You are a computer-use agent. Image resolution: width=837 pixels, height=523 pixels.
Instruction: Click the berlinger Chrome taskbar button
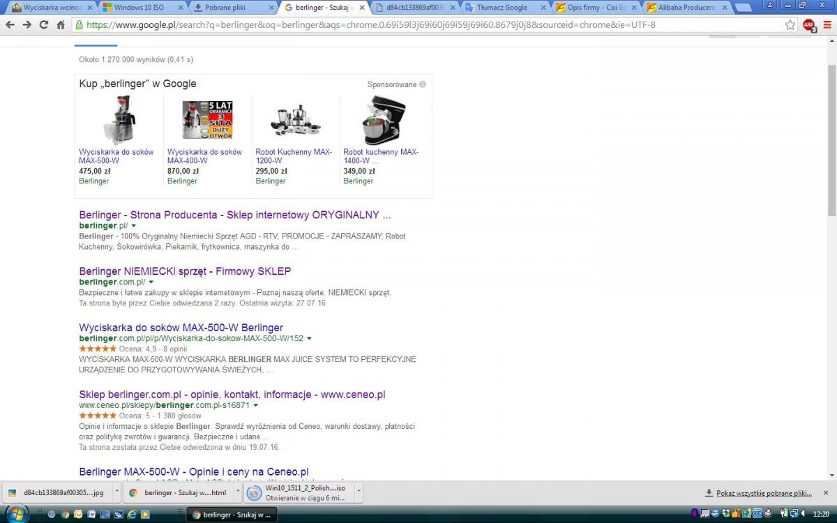click(x=232, y=515)
